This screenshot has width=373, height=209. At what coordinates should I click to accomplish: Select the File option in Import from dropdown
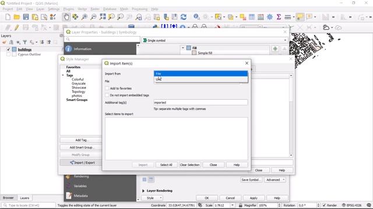pyautogui.click(x=200, y=74)
